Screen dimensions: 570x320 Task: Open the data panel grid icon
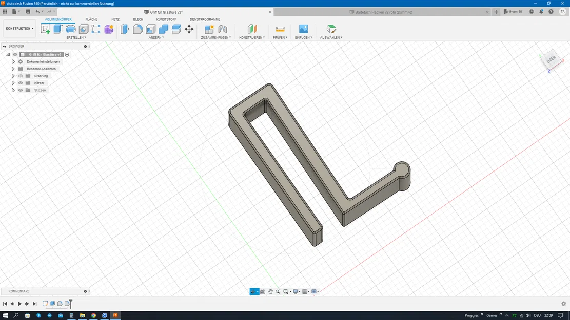pyautogui.click(x=5, y=12)
